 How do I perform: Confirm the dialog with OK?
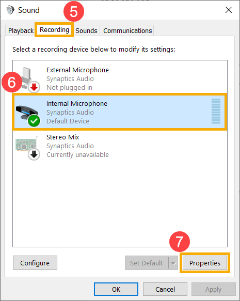pos(116,289)
